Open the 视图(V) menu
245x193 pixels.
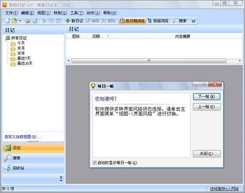[44, 13]
